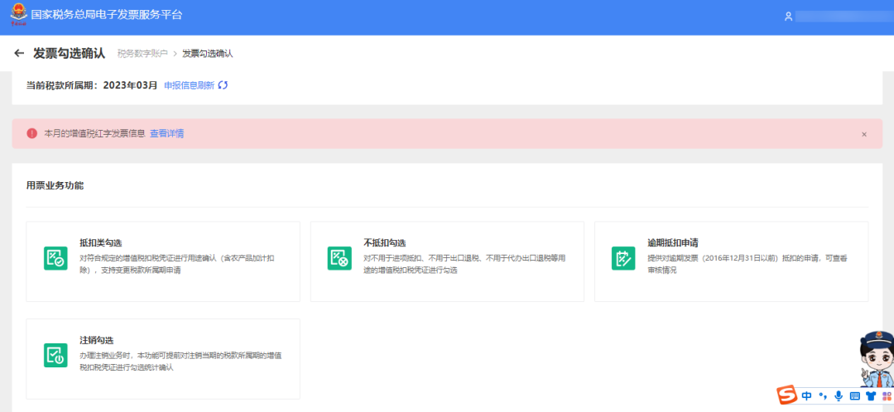Click the back arrow beside 发票勾选确认
This screenshot has width=894, height=412.
19,53
